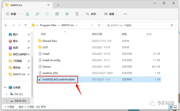Click the navigation pane scrollbar

click(x=32, y=77)
